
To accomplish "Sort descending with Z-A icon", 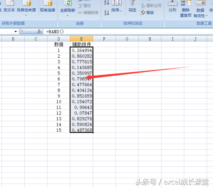I will pos(106,13).
